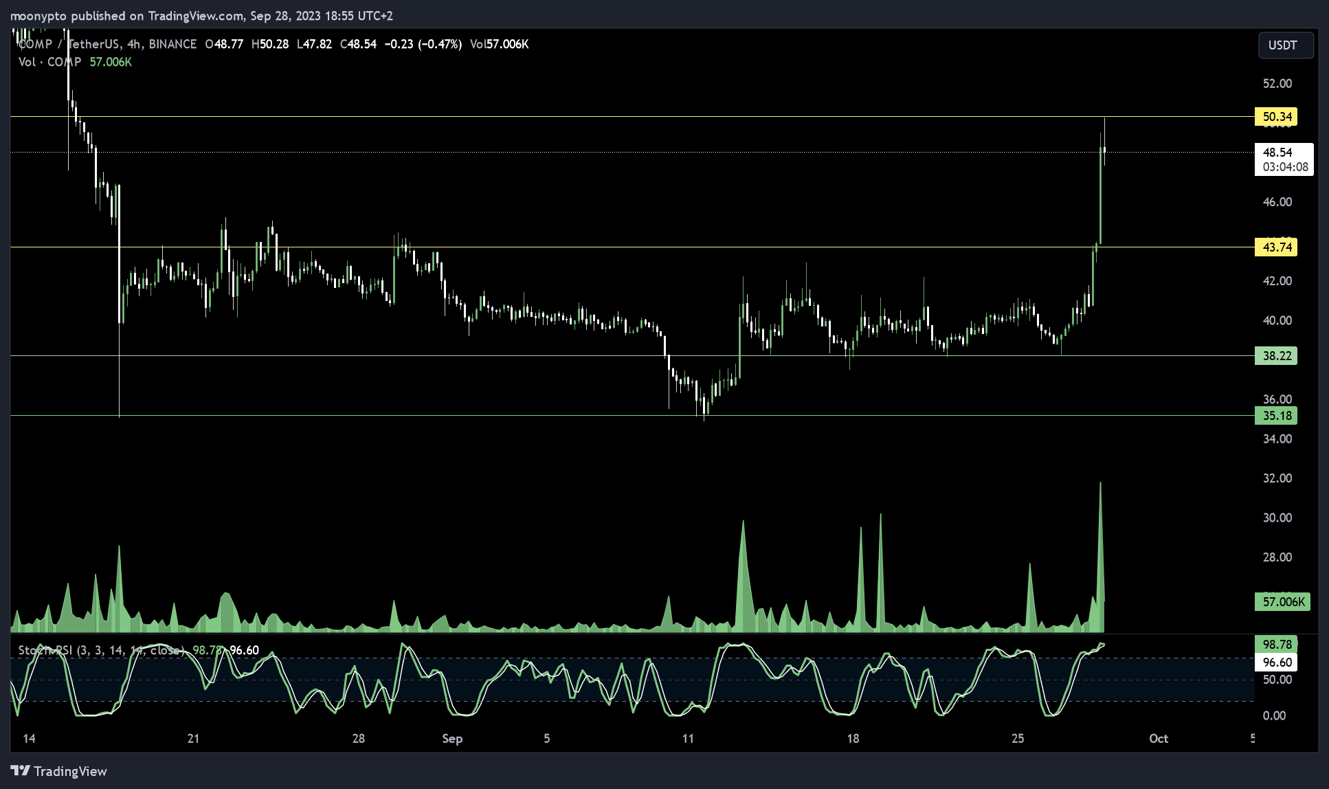Click the Vol57.006K value in header legend

click(500, 44)
